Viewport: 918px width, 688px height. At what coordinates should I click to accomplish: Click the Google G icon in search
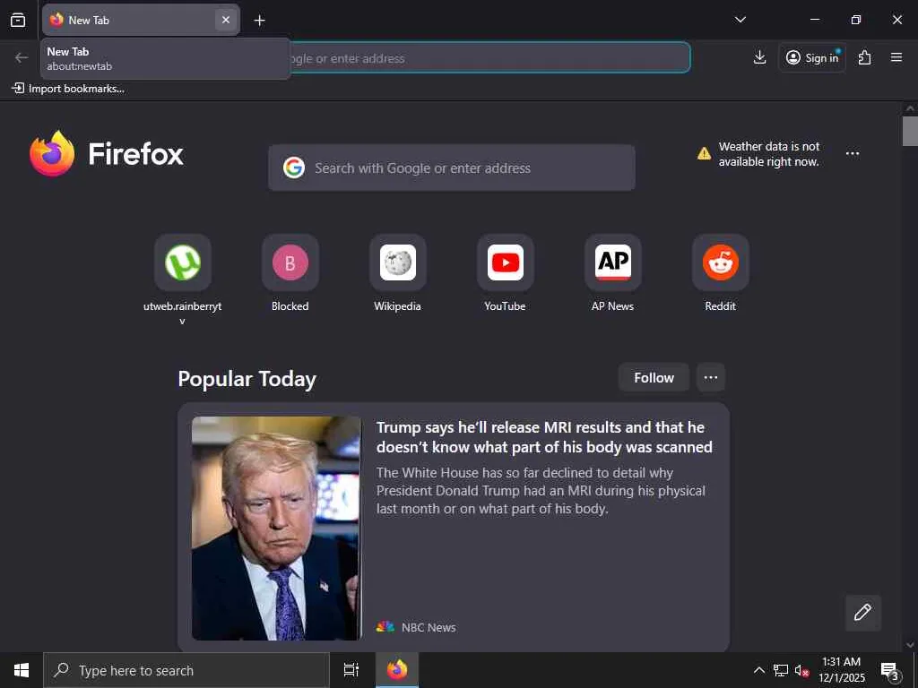294,168
